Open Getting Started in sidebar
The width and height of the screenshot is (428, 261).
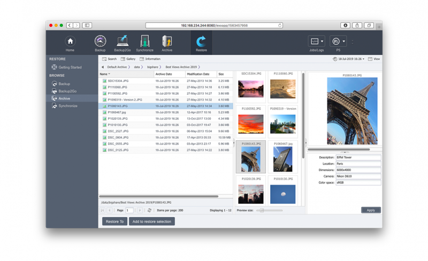click(70, 67)
